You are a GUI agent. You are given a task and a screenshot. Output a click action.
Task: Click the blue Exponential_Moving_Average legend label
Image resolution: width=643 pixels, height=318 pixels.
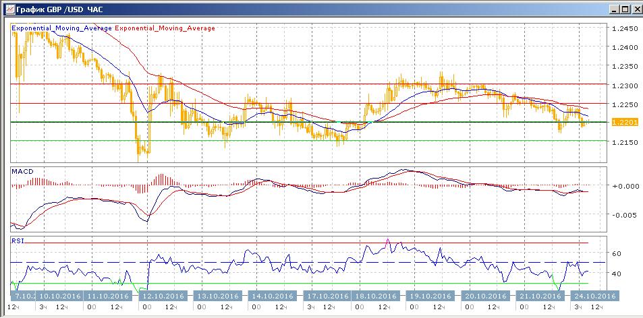coord(63,28)
